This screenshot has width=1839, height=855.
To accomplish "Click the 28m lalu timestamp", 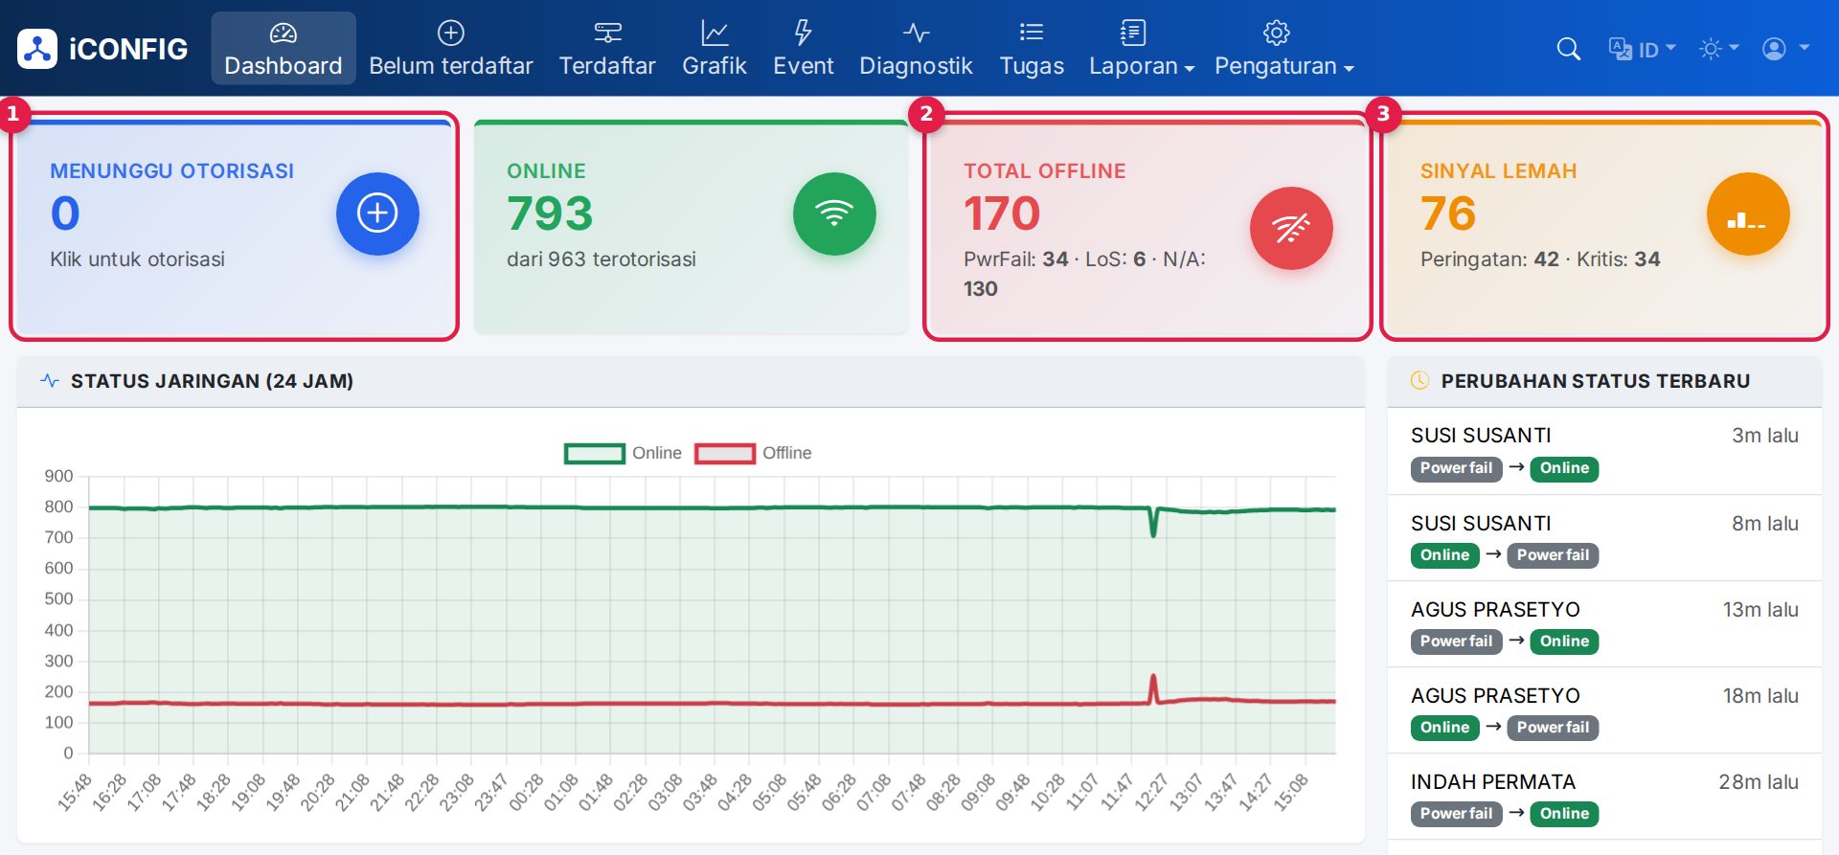I will point(1759,782).
